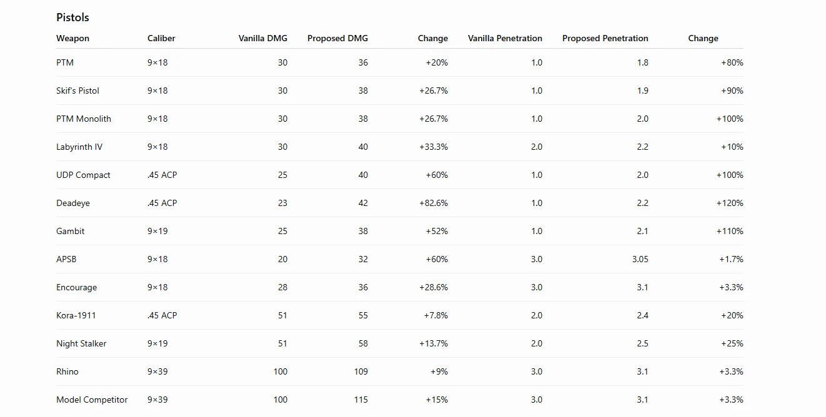Image resolution: width=826 pixels, height=417 pixels.
Task: Select the UDP Compact weapon cell
Action: (x=83, y=175)
